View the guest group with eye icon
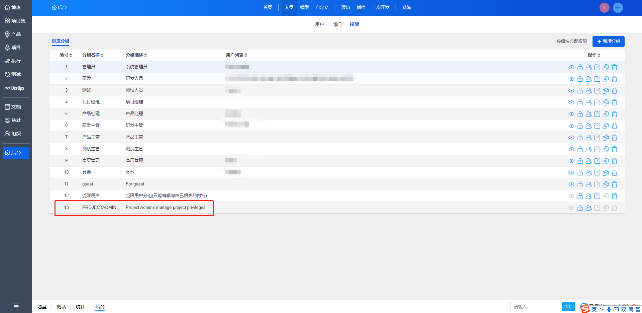 pyautogui.click(x=571, y=184)
